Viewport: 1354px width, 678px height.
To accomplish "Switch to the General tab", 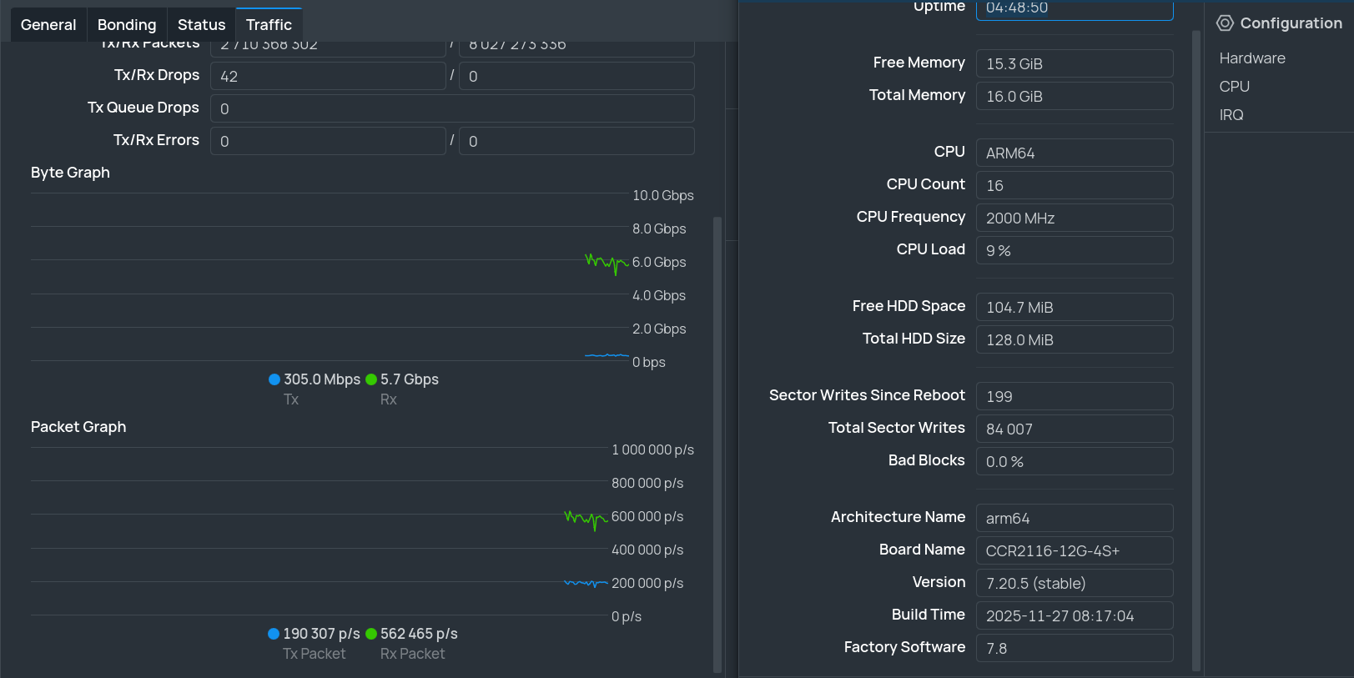I will click(x=48, y=25).
